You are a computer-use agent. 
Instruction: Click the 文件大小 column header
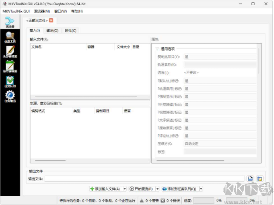point(123,47)
